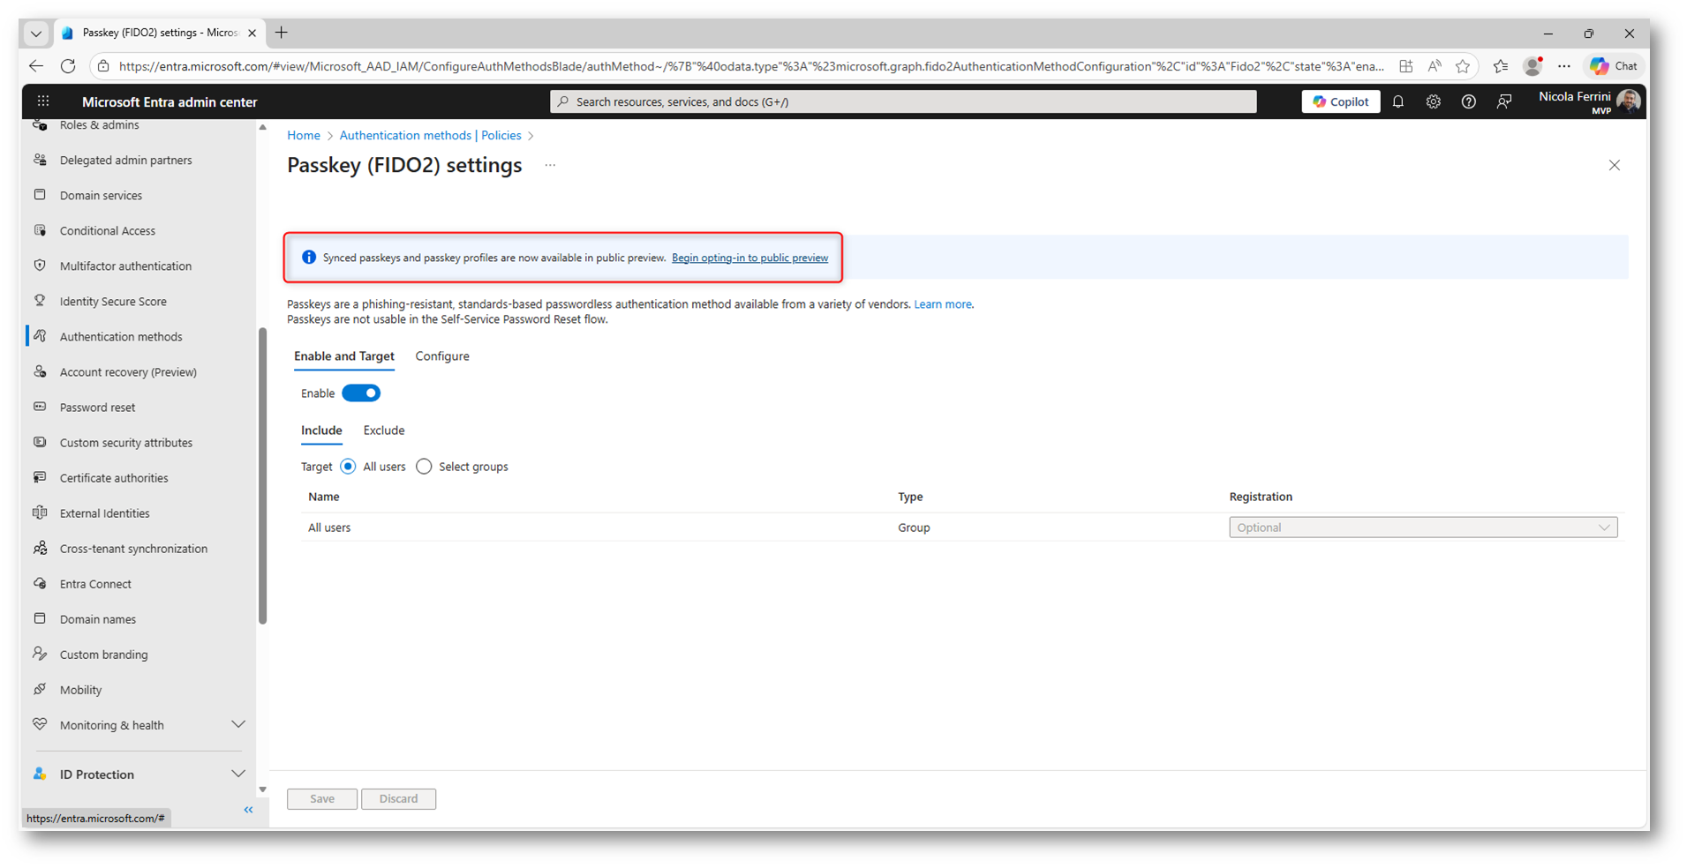Open a new browser tab
The height and width of the screenshot is (868, 1687).
coord(282,33)
